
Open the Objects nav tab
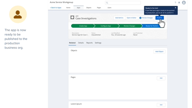(89, 8)
